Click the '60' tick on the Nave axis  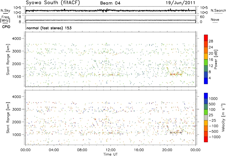[202, 17]
